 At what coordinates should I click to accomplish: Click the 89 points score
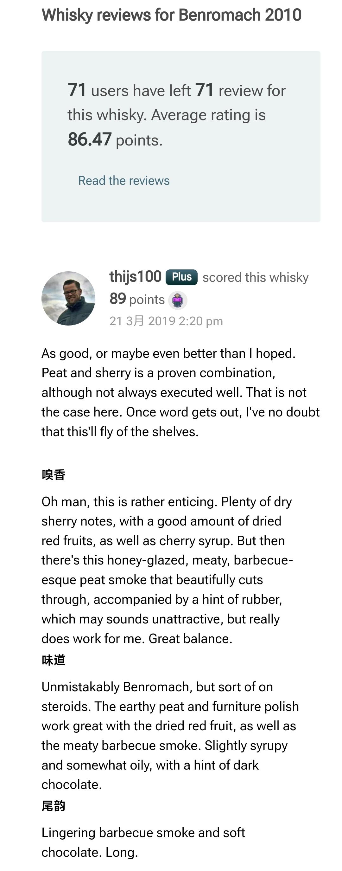(117, 299)
